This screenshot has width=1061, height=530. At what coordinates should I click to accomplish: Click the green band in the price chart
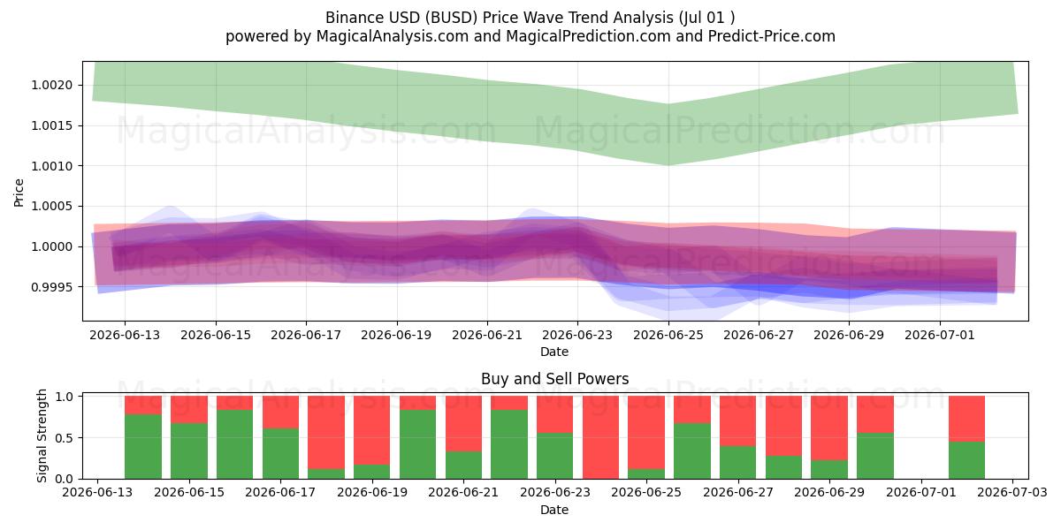pyautogui.click(x=555, y=110)
